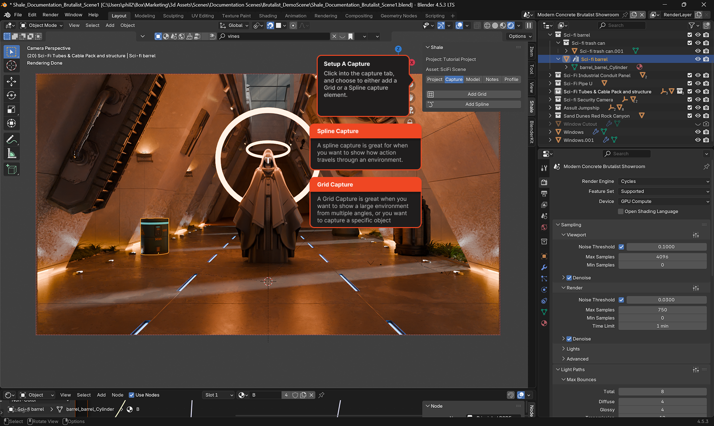Open the Device dropdown

click(x=664, y=201)
